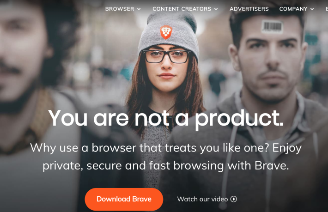Expand the chevron next to BROWSER
Screen dimensions: 328x212
139,9
